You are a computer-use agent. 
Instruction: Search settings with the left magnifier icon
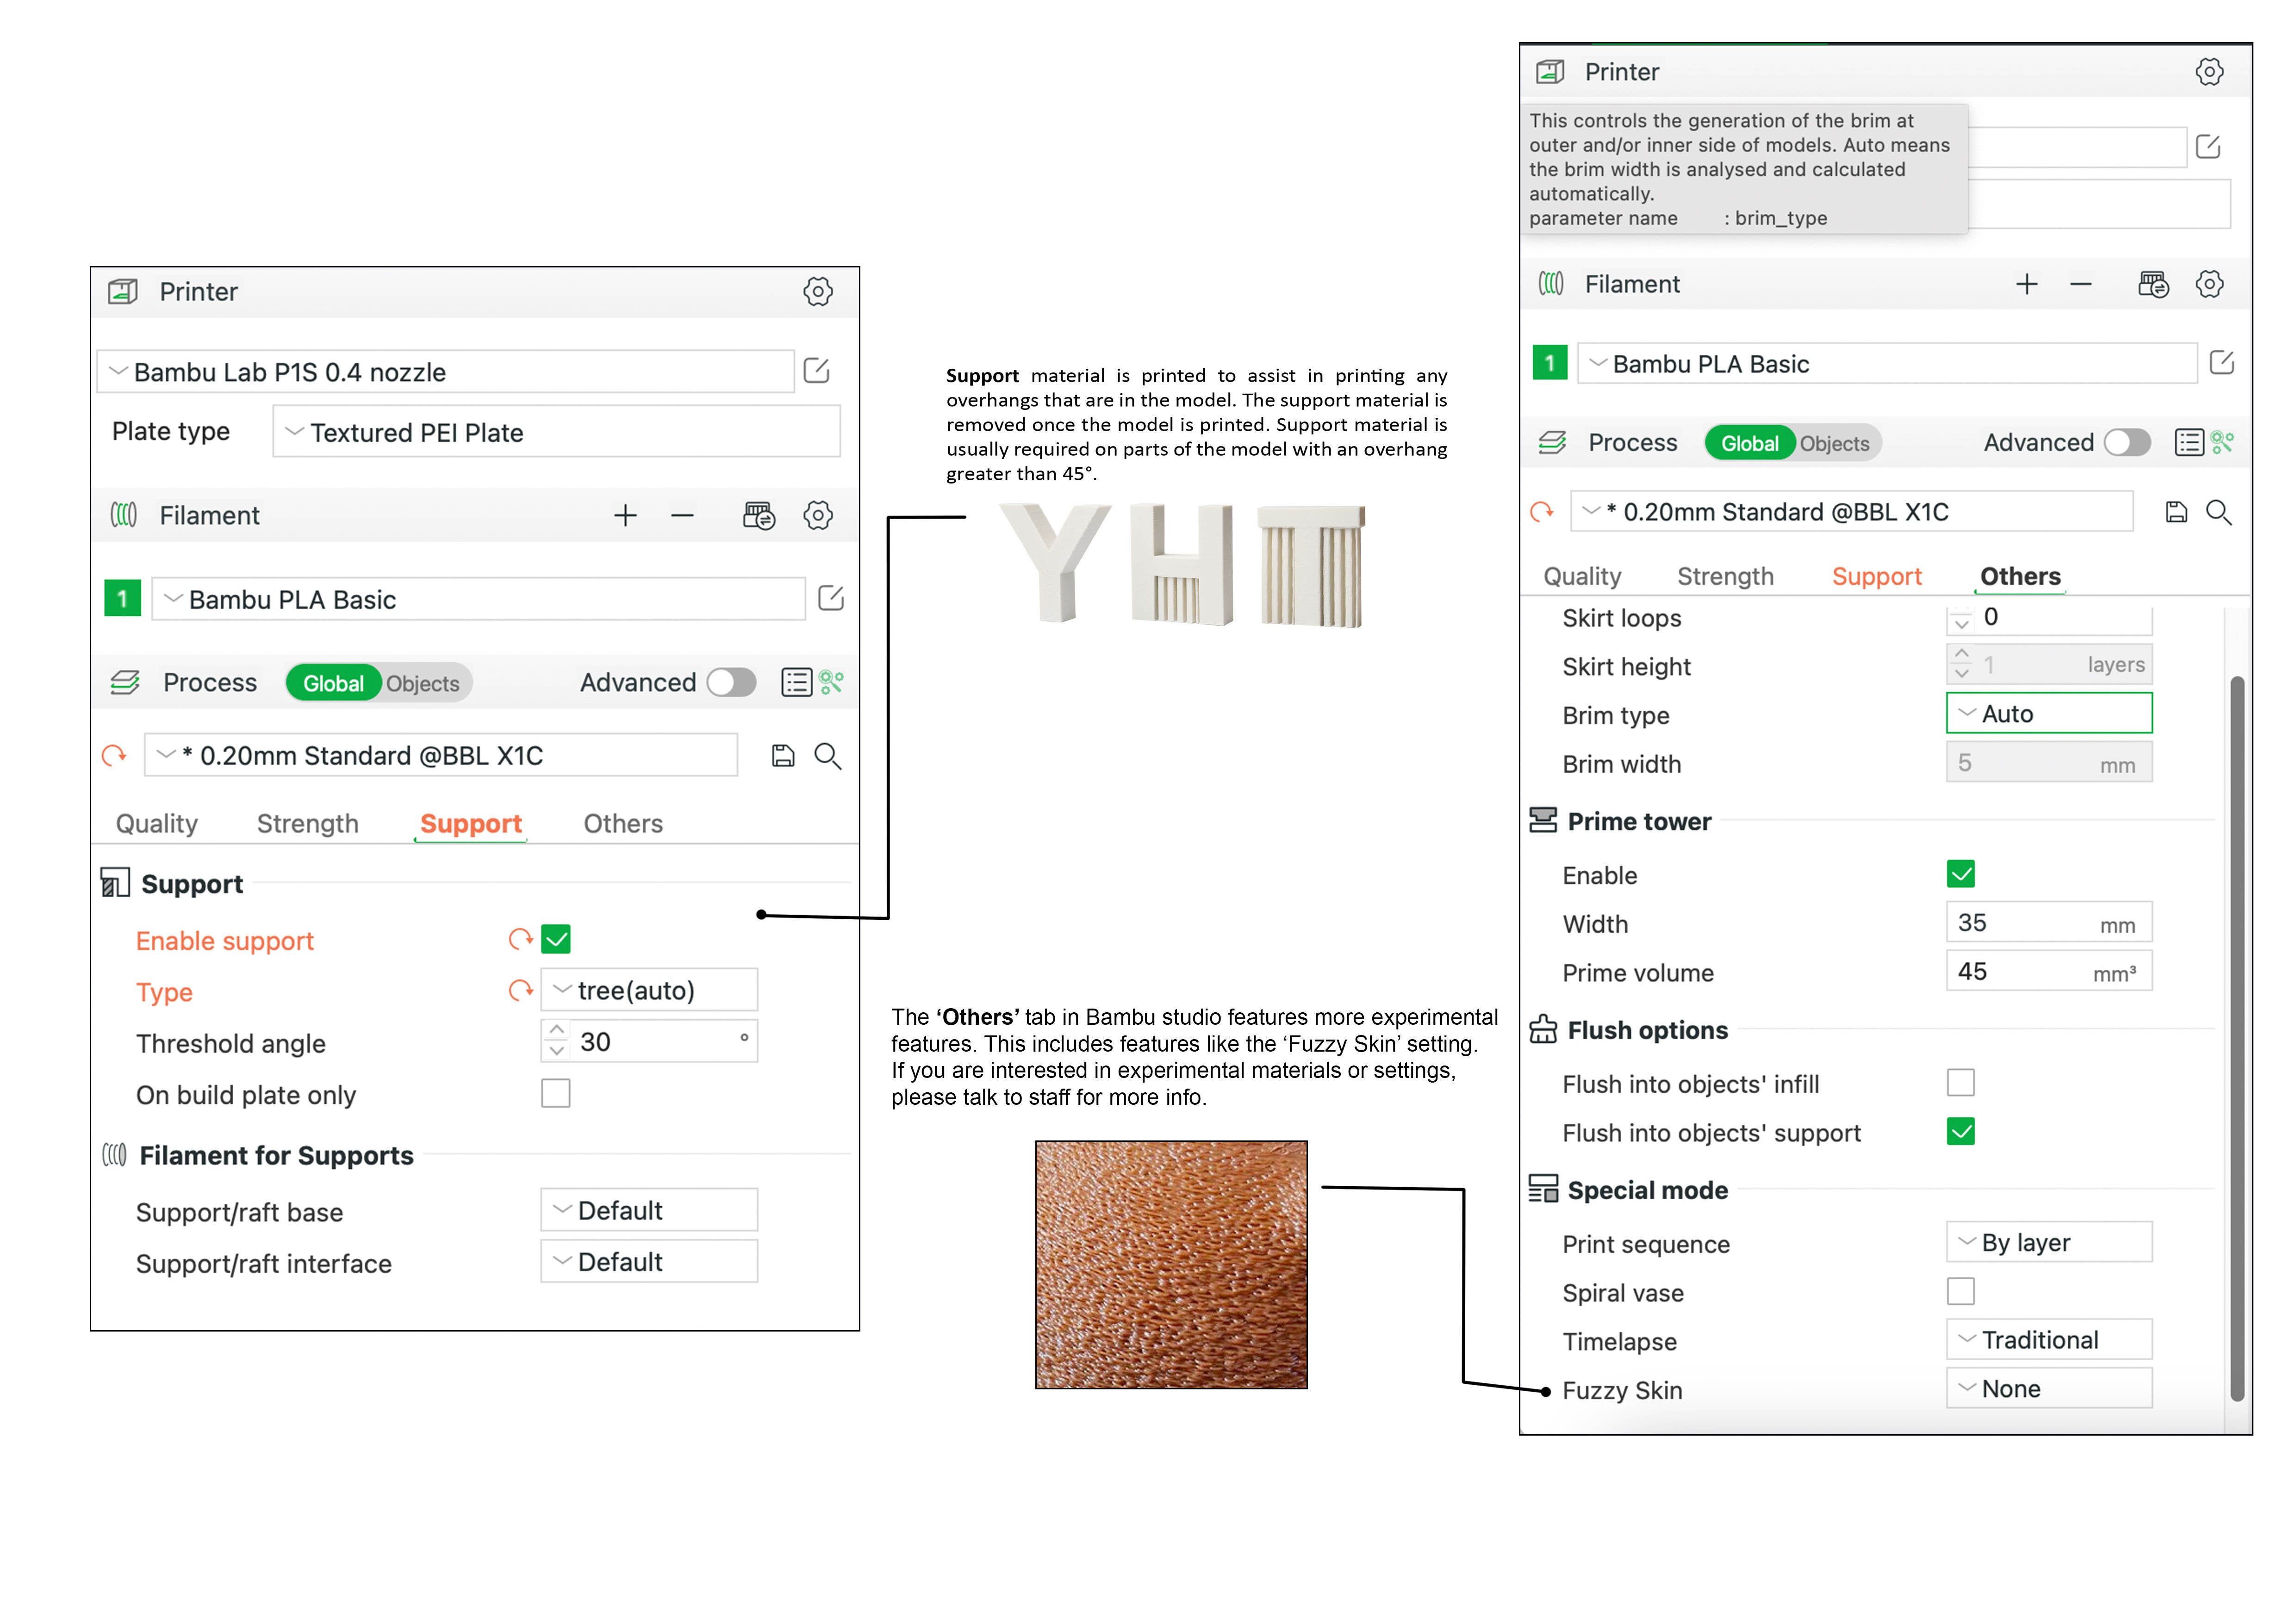(x=827, y=756)
